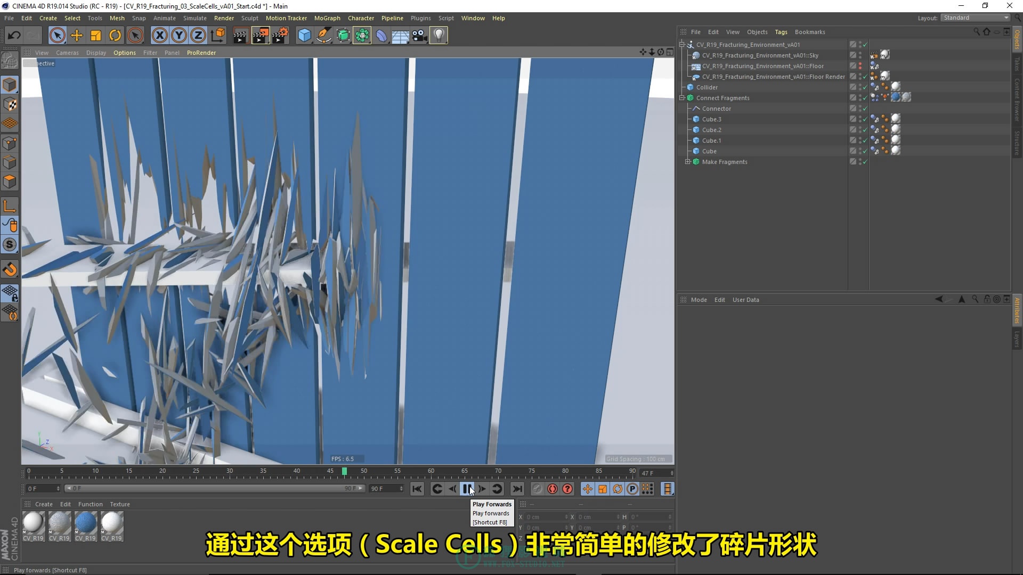The image size is (1023, 575).
Task: Add a Floor environment object
Action: pyautogui.click(x=400, y=36)
